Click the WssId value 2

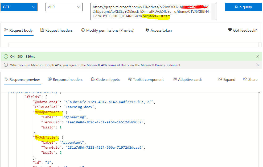tap(60, 152)
